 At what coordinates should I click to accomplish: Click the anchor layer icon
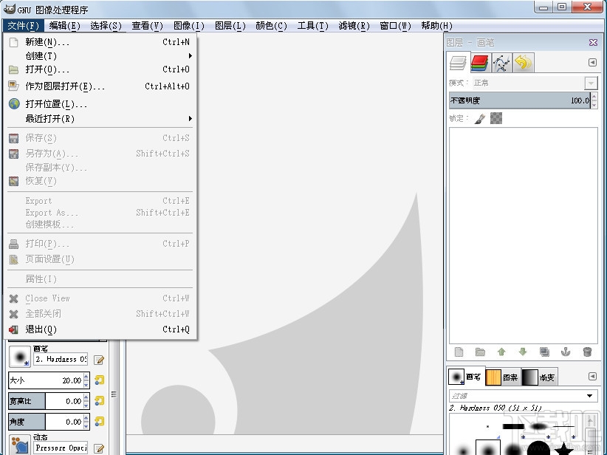coord(565,352)
